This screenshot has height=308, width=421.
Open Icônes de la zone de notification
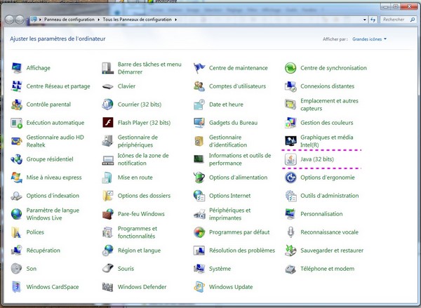click(143, 159)
